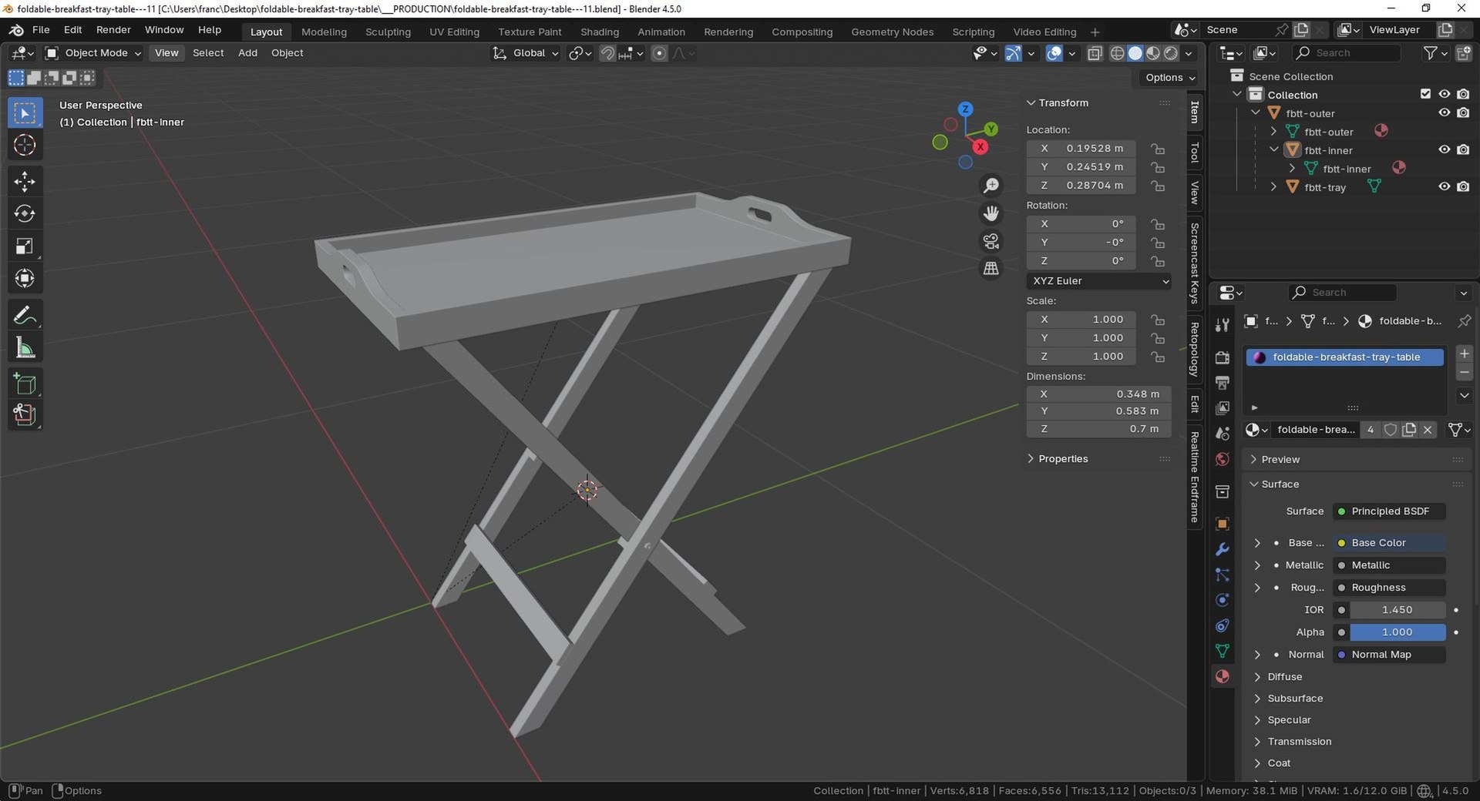Open the Render properties tab icon
Viewport: 1480px width, 801px height.
coord(1223,357)
